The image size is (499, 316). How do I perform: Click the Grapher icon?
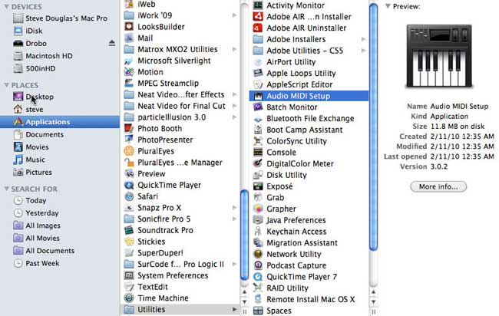pos(258,209)
